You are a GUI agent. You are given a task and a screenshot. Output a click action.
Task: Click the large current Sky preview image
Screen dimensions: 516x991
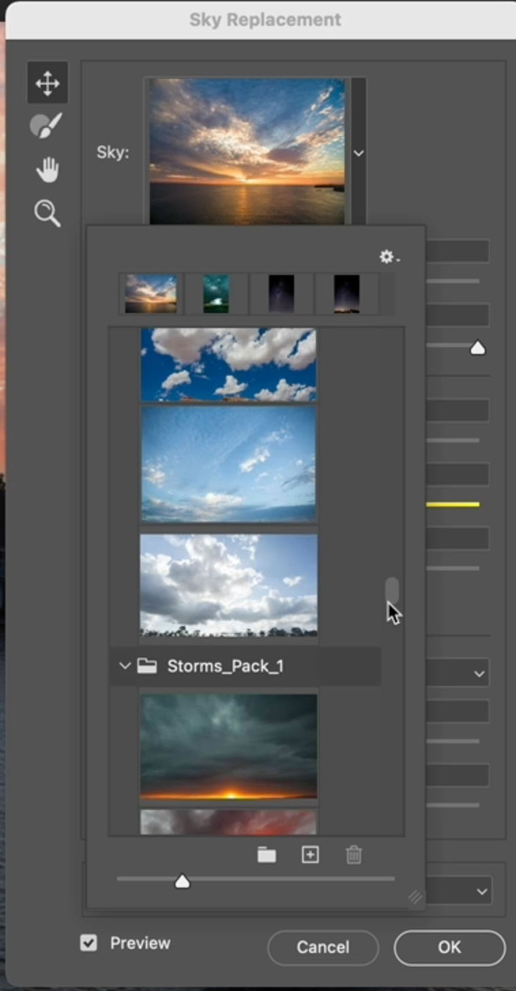[247, 151]
